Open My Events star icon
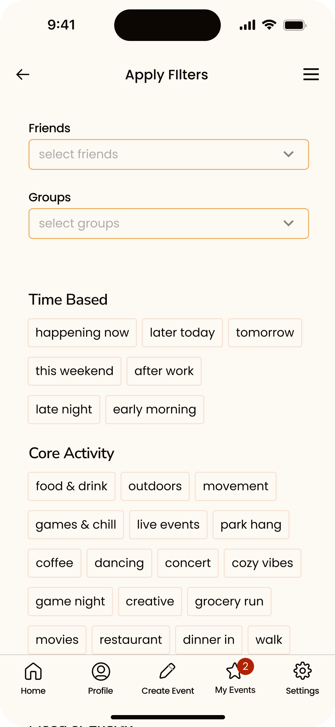 pos(234,671)
